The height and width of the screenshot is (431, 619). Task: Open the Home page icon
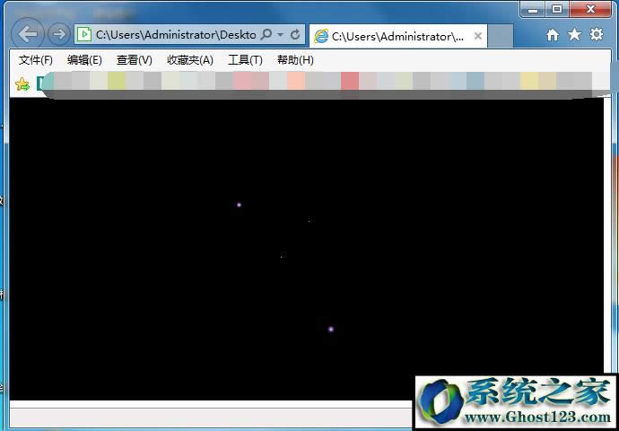click(553, 35)
